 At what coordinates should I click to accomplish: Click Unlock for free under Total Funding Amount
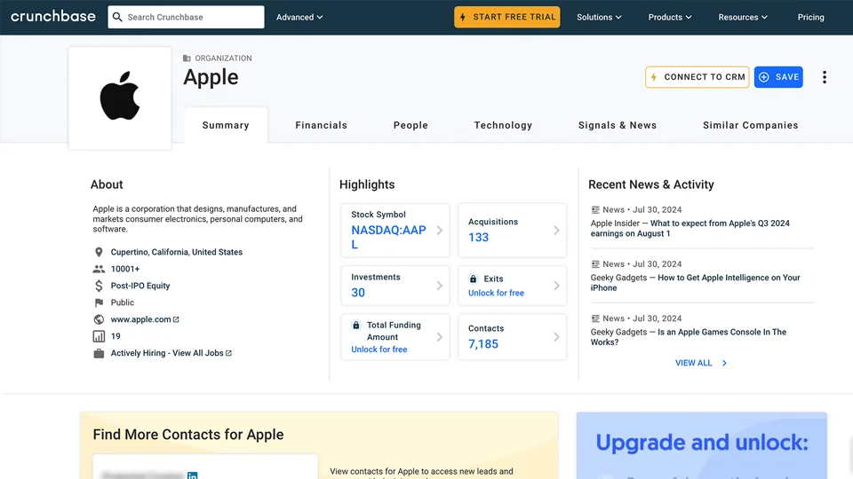pos(379,349)
